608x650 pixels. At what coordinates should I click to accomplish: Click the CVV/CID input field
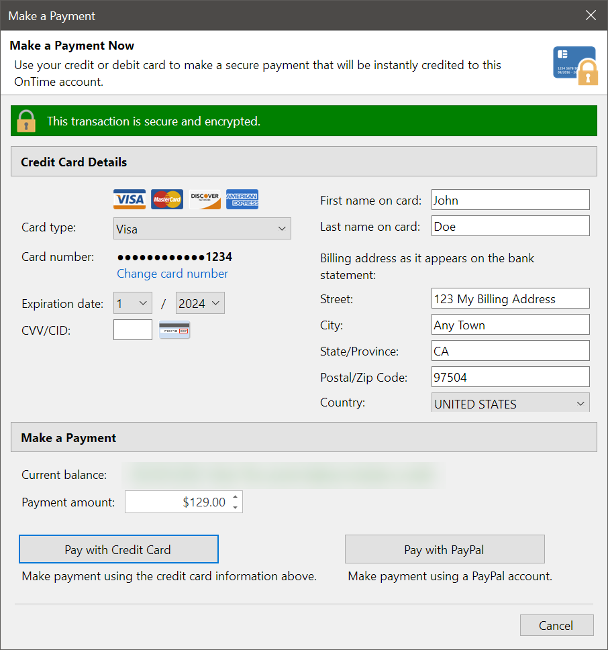[133, 329]
